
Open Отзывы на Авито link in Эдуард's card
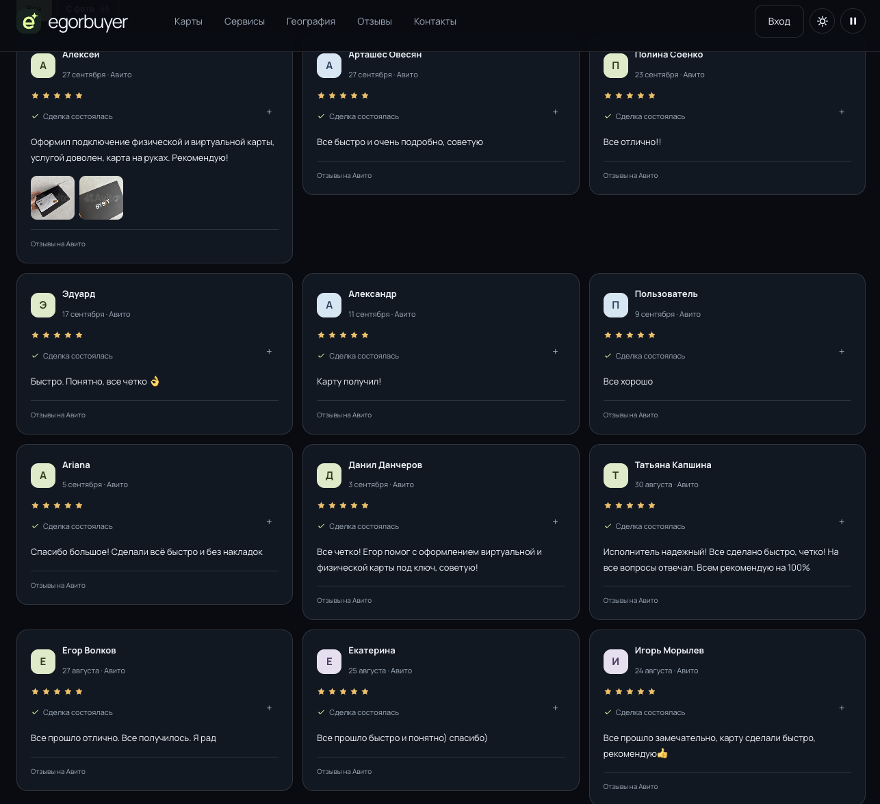click(x=58, y=415)
